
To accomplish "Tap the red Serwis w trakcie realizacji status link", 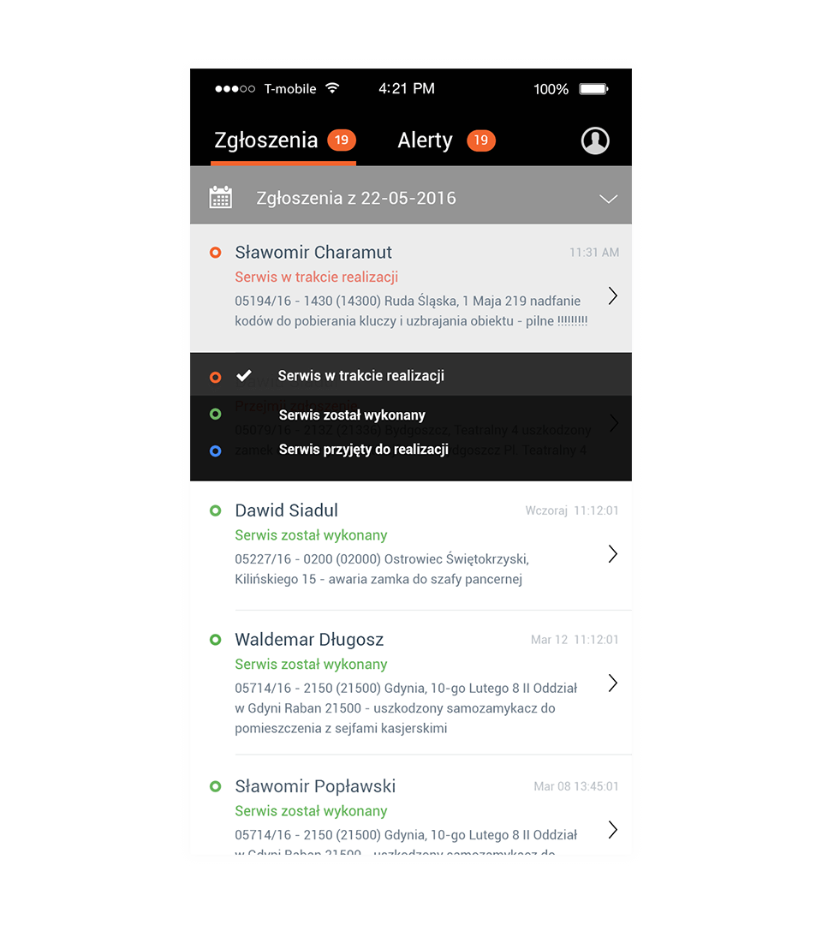I will (317, 277).
